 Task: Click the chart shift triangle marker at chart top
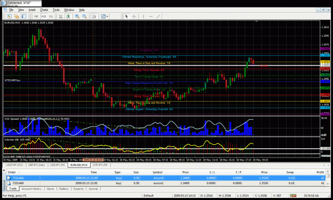pyautogui.click(x=256, y=21)
